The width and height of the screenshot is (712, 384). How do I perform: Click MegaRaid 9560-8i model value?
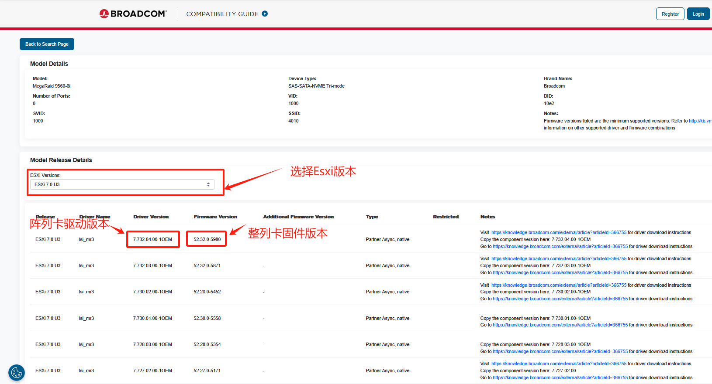point(52,86)
